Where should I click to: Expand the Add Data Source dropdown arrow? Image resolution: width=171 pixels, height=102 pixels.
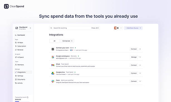140,28
